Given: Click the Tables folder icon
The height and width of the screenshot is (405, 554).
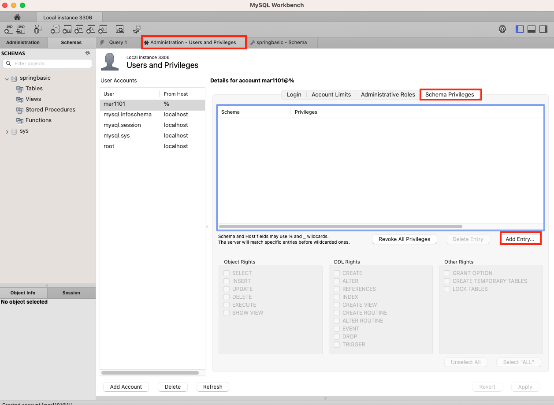Looking at the screenshot, I should pos(20,89).
